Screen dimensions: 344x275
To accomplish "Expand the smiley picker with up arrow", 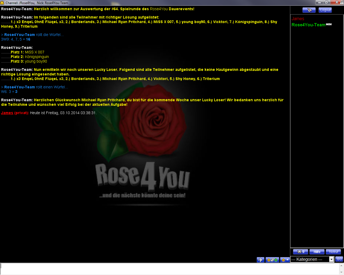I will click(x=285, y=260).
